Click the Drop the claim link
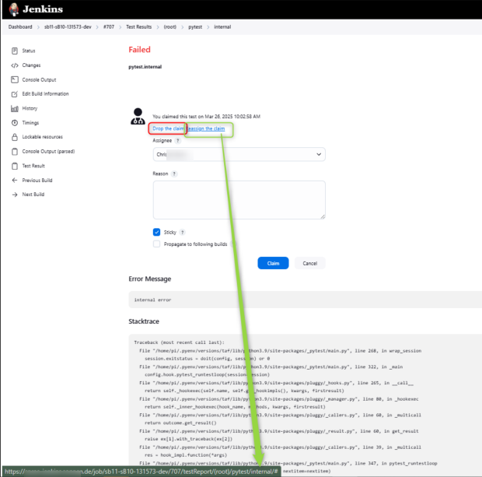Viewport: 482px width, 477px height. tap(168, 128)
